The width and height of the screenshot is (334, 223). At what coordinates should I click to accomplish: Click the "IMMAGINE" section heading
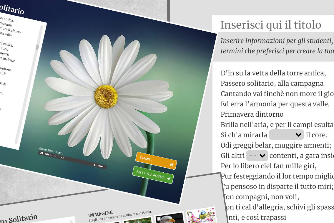pyautogui.click(x=100, y=214)
